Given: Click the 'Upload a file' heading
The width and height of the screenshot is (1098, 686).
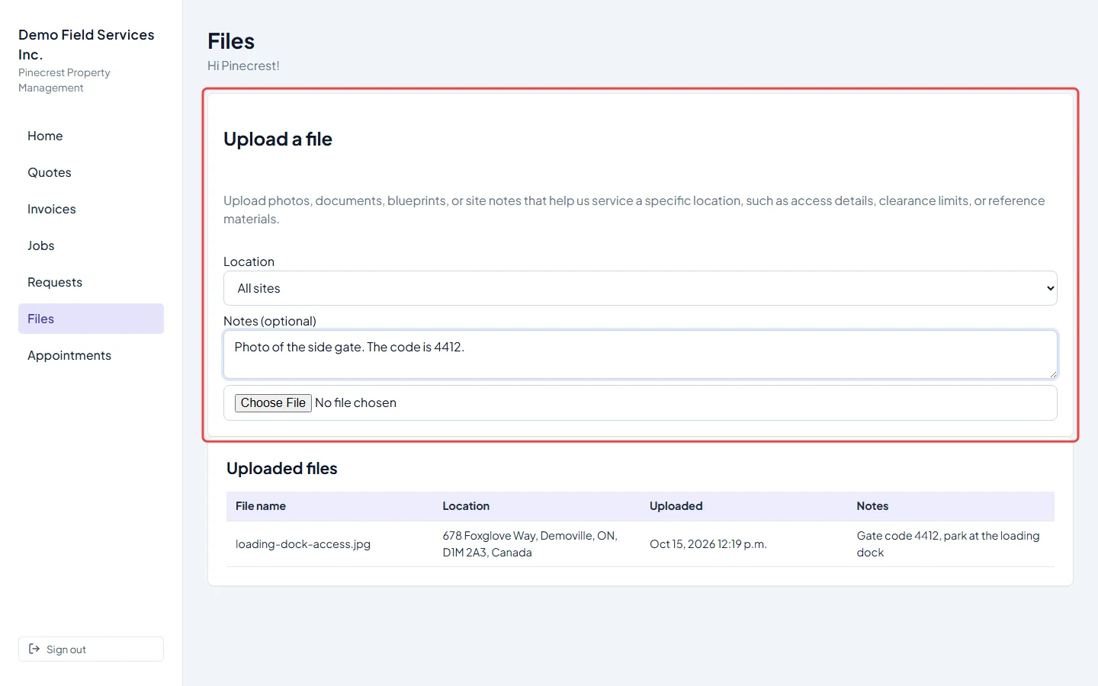Looking at the screenshot, I should coord(278,139).
